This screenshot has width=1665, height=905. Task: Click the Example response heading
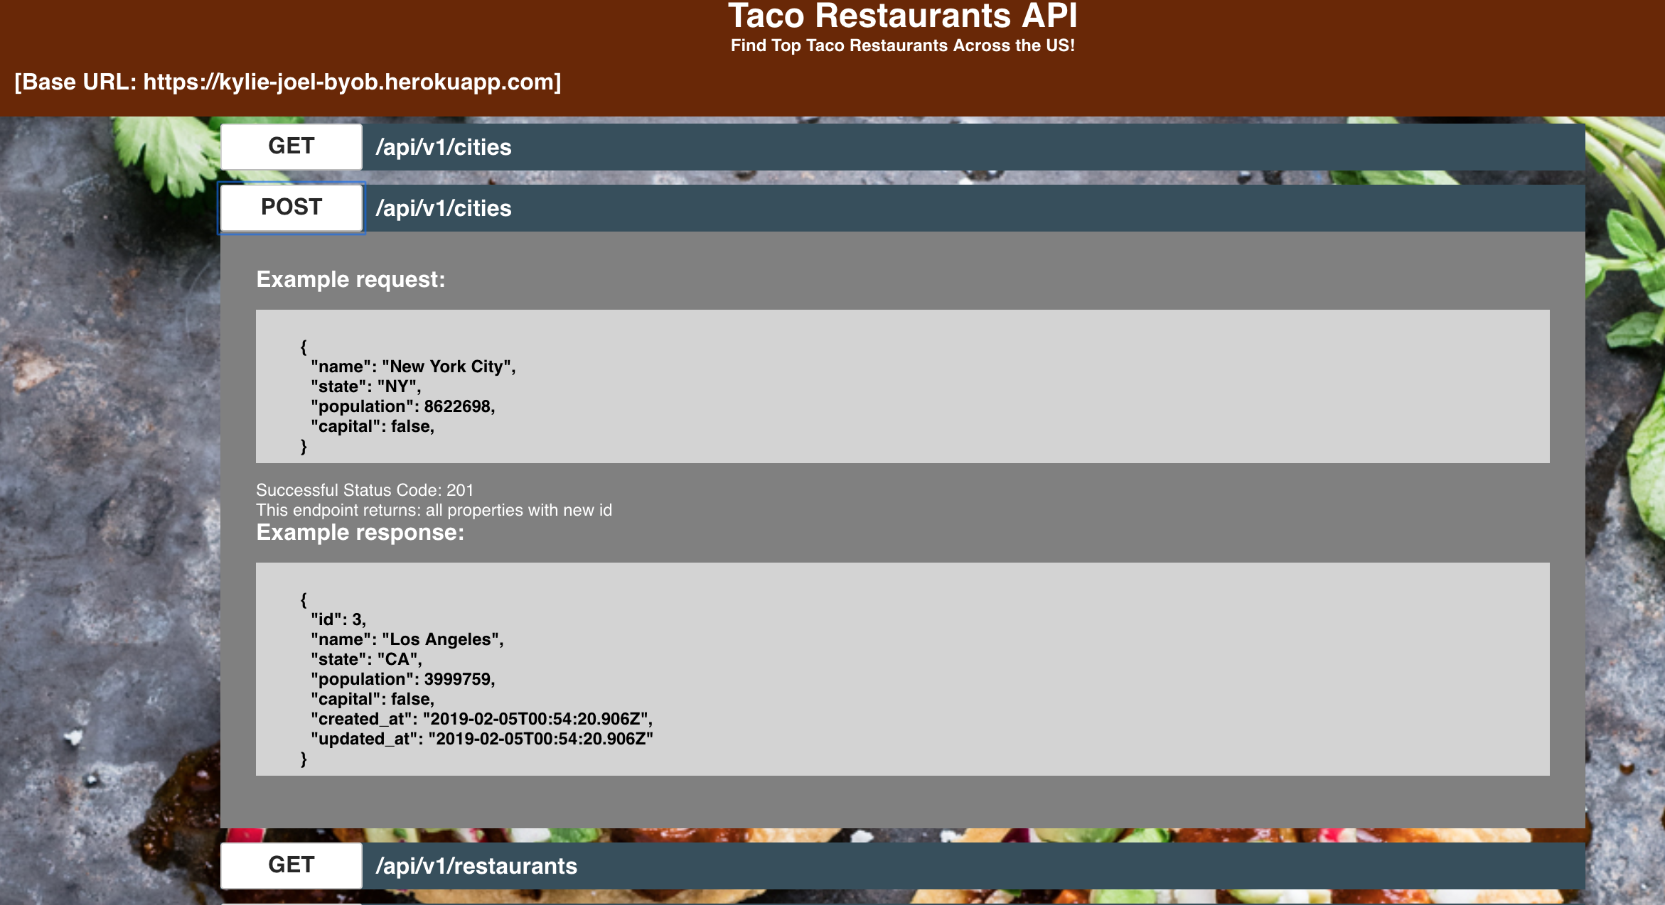tap(360, 532)
